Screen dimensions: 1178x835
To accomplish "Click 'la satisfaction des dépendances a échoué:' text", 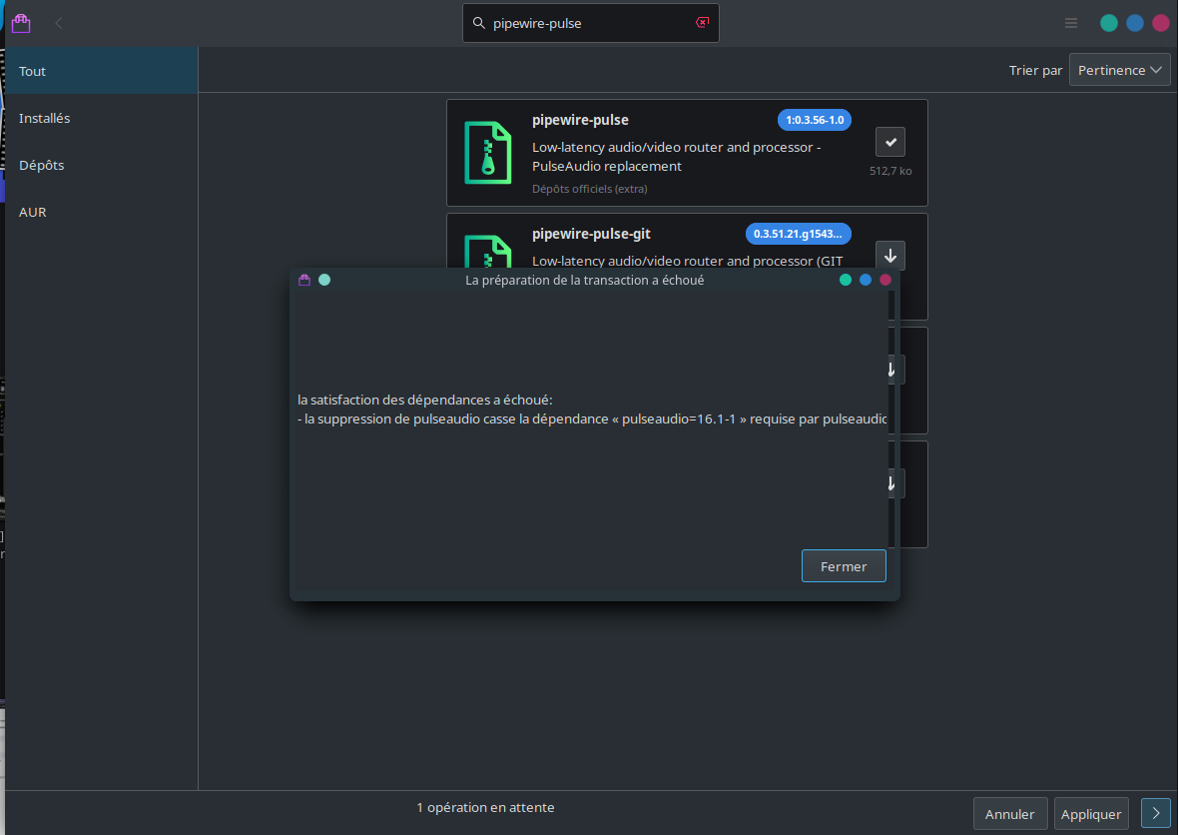I will pos(425,400).
